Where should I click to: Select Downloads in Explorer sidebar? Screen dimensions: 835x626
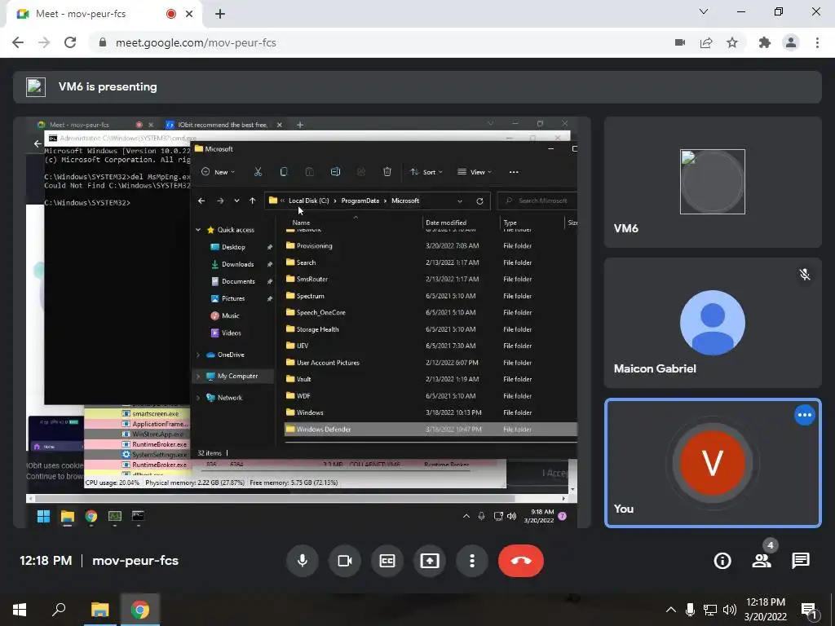pyautogui.click(x=237, y=264)
